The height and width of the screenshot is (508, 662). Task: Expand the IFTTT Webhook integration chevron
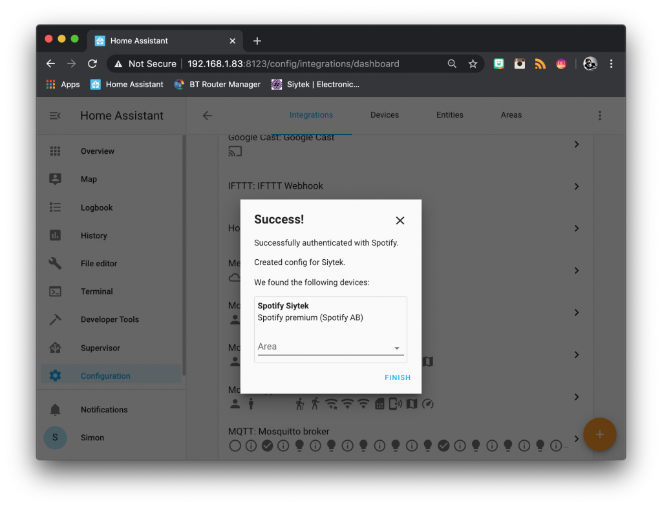click(576, 187)
